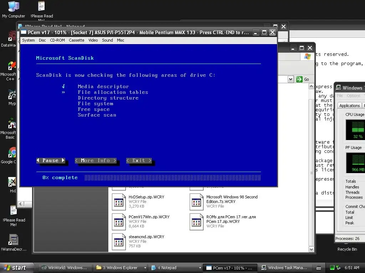Click the ScanDisk More Info button
This screenshot has height=273, width=365.
pos(96,160)
